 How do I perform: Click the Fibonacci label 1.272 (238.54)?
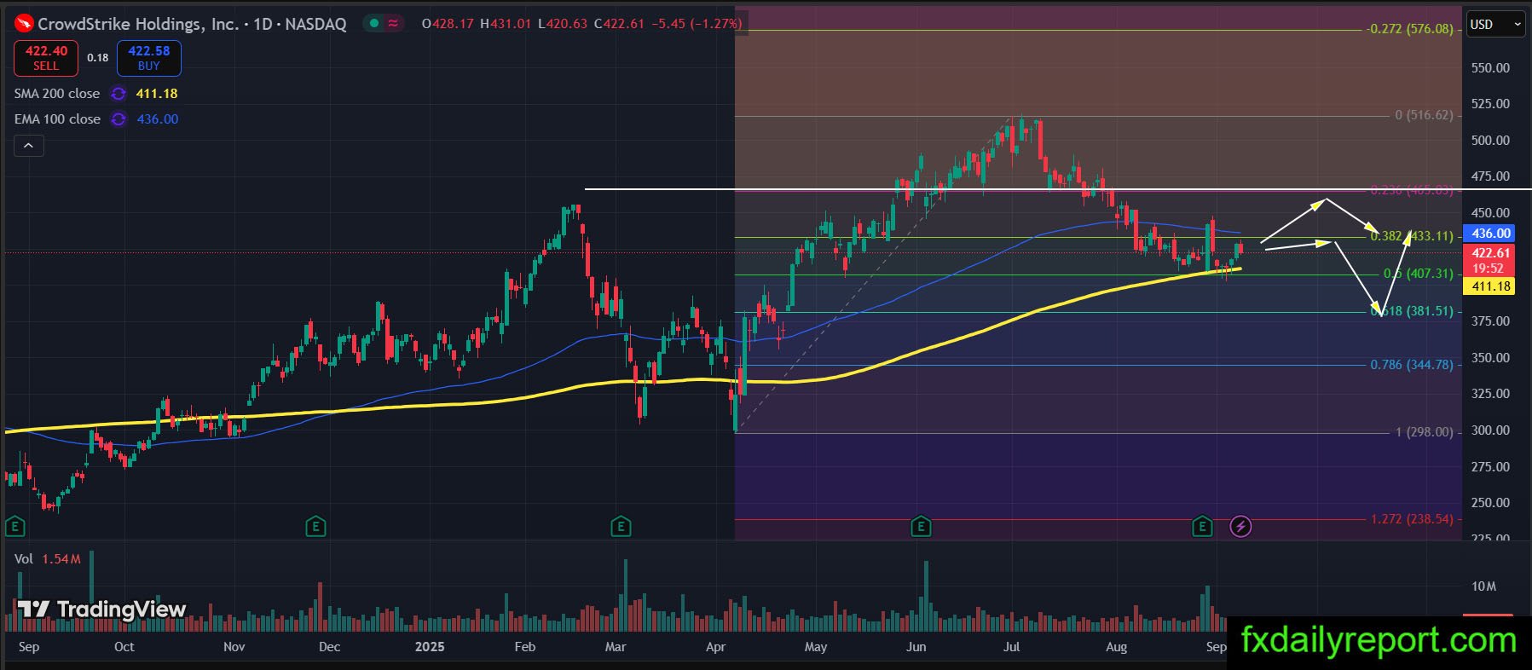click(x=1412, y=518)
